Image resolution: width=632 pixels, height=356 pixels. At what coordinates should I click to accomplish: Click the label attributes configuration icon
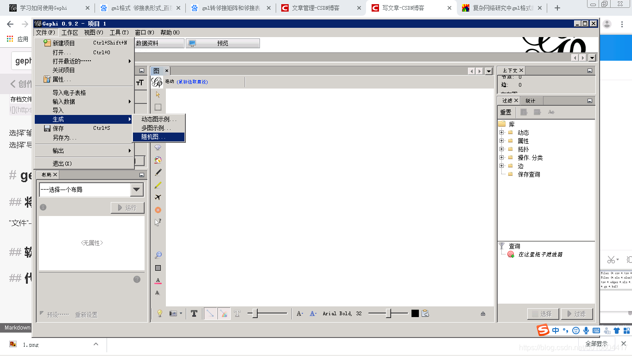[x=425, y=314]
